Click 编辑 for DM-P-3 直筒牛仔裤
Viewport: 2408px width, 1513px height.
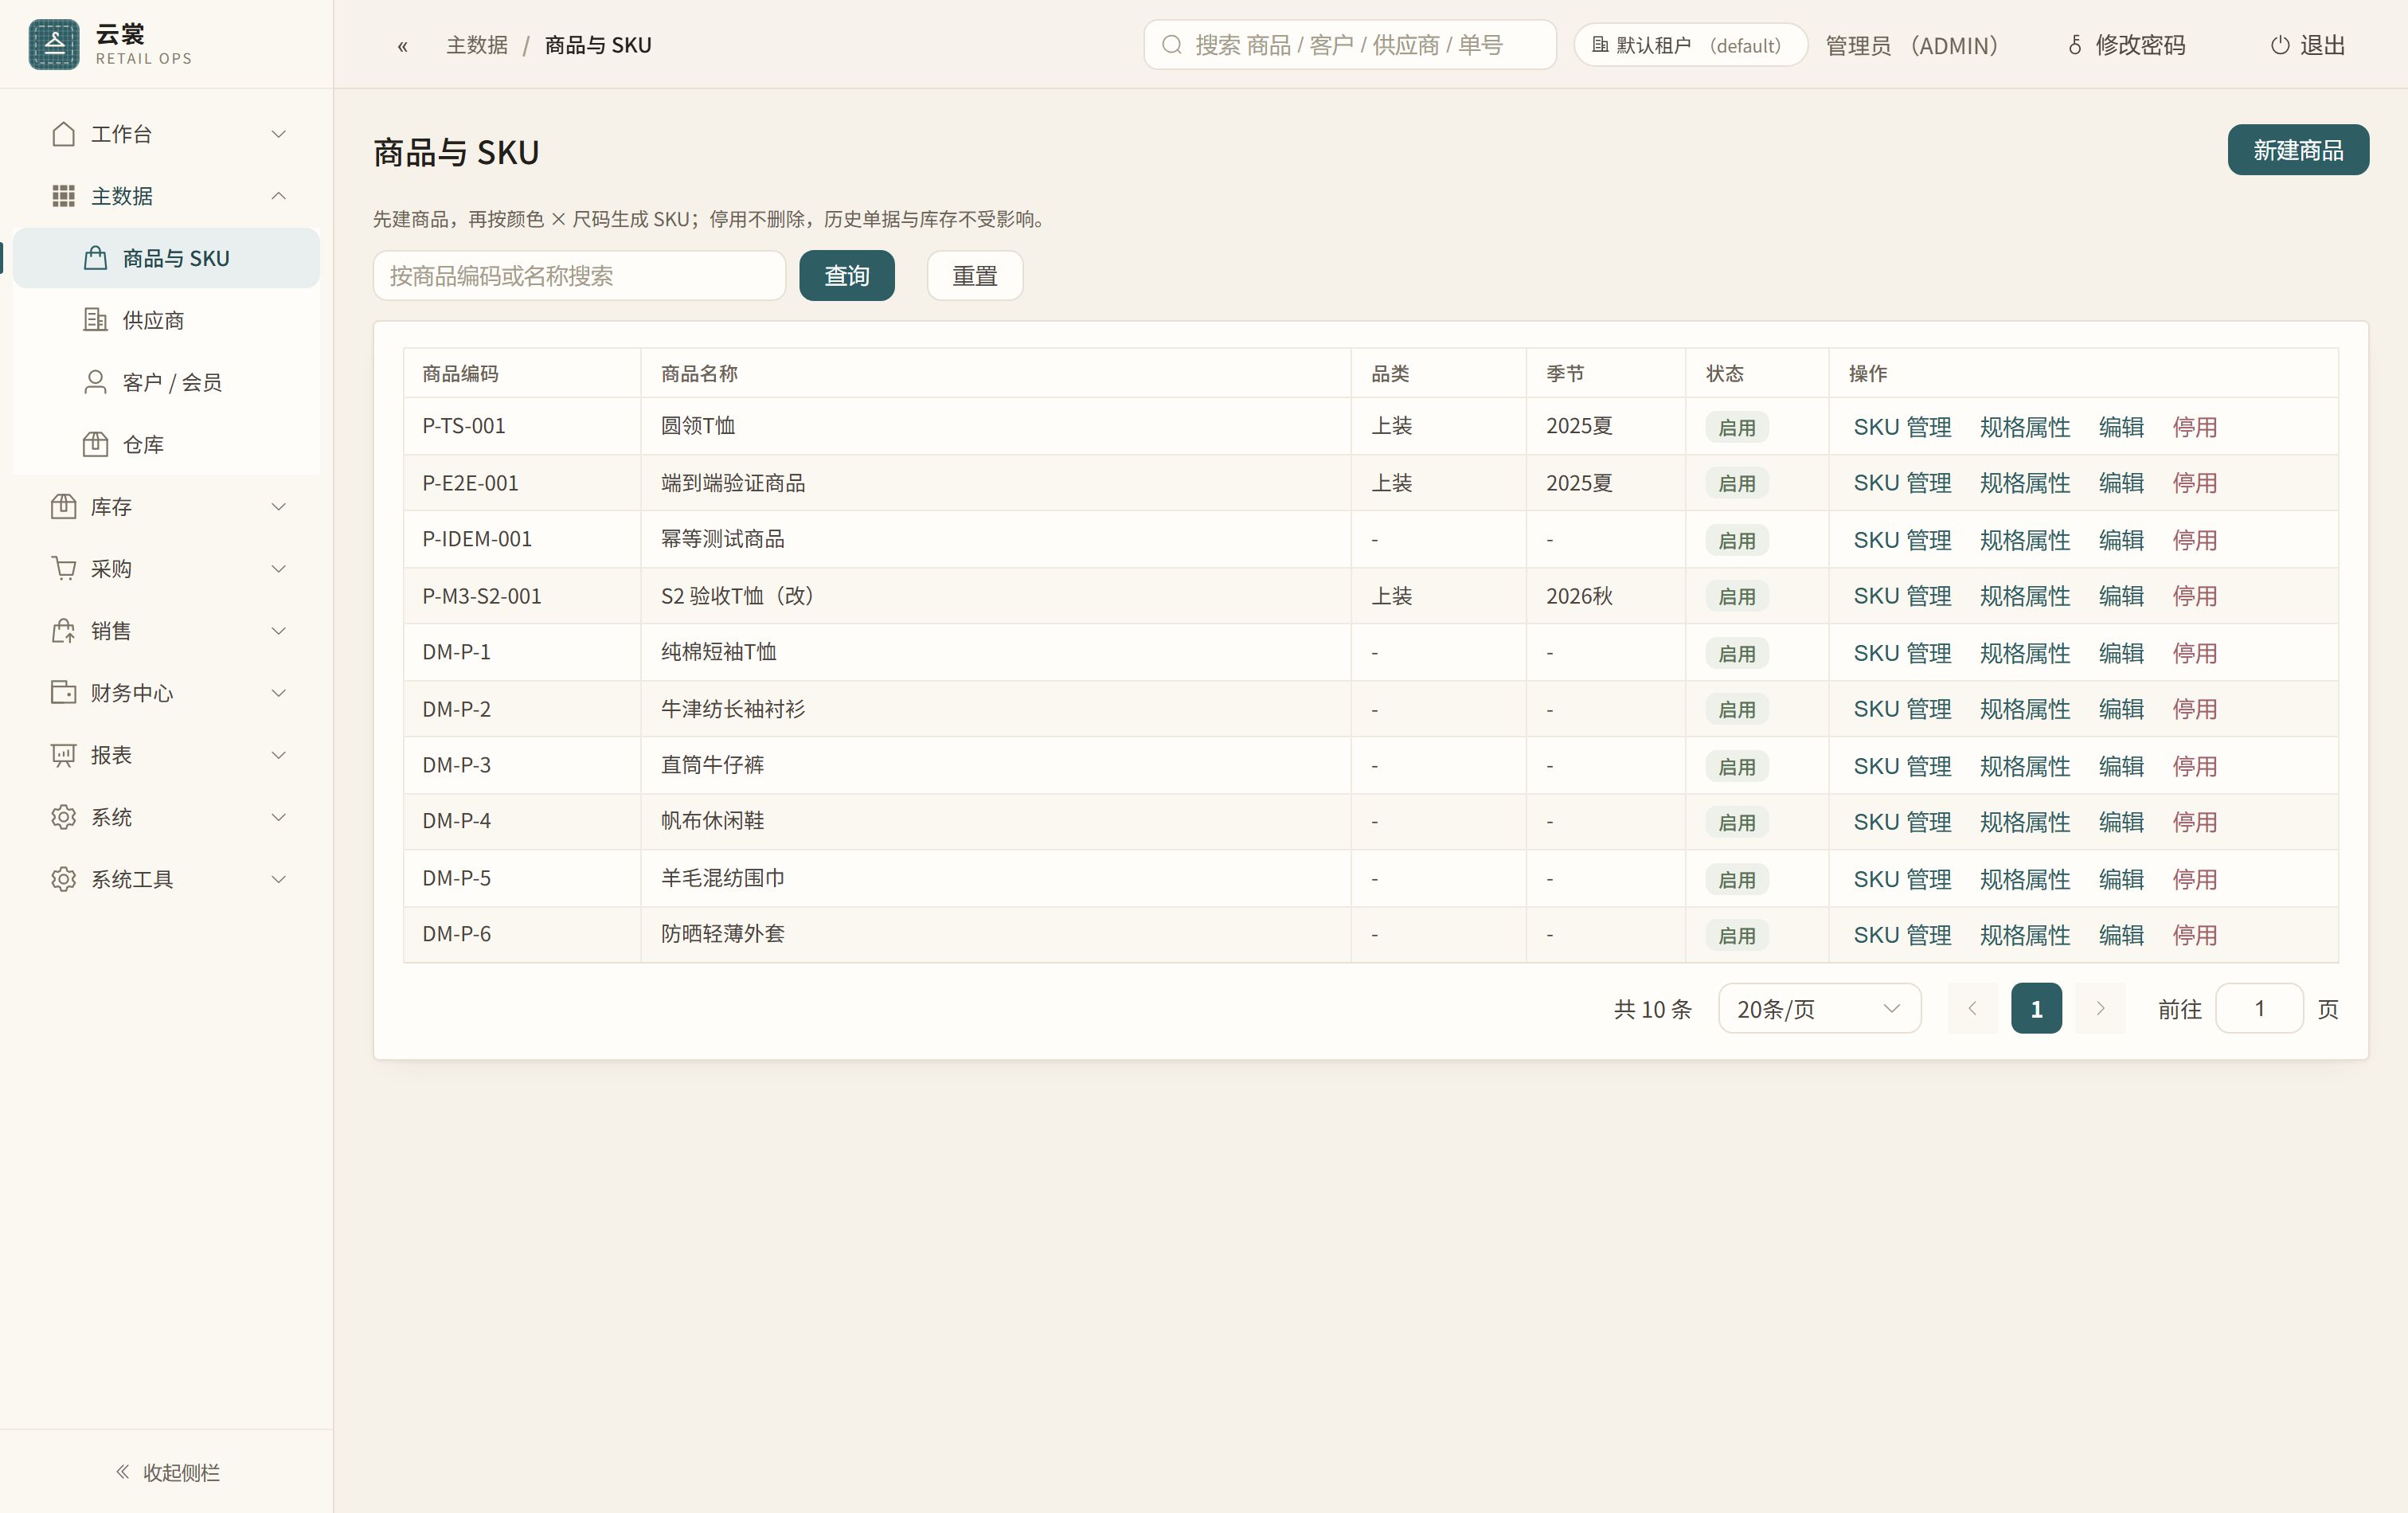(2121, 766)
